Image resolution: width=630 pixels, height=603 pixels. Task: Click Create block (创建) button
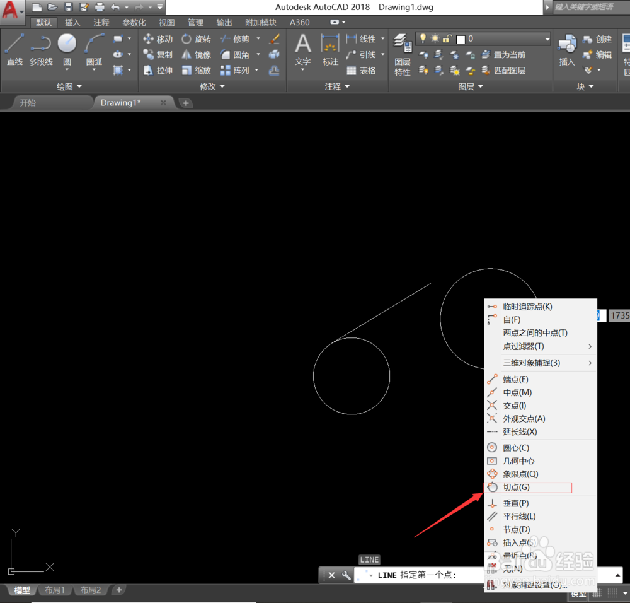(x=597, y=39)
